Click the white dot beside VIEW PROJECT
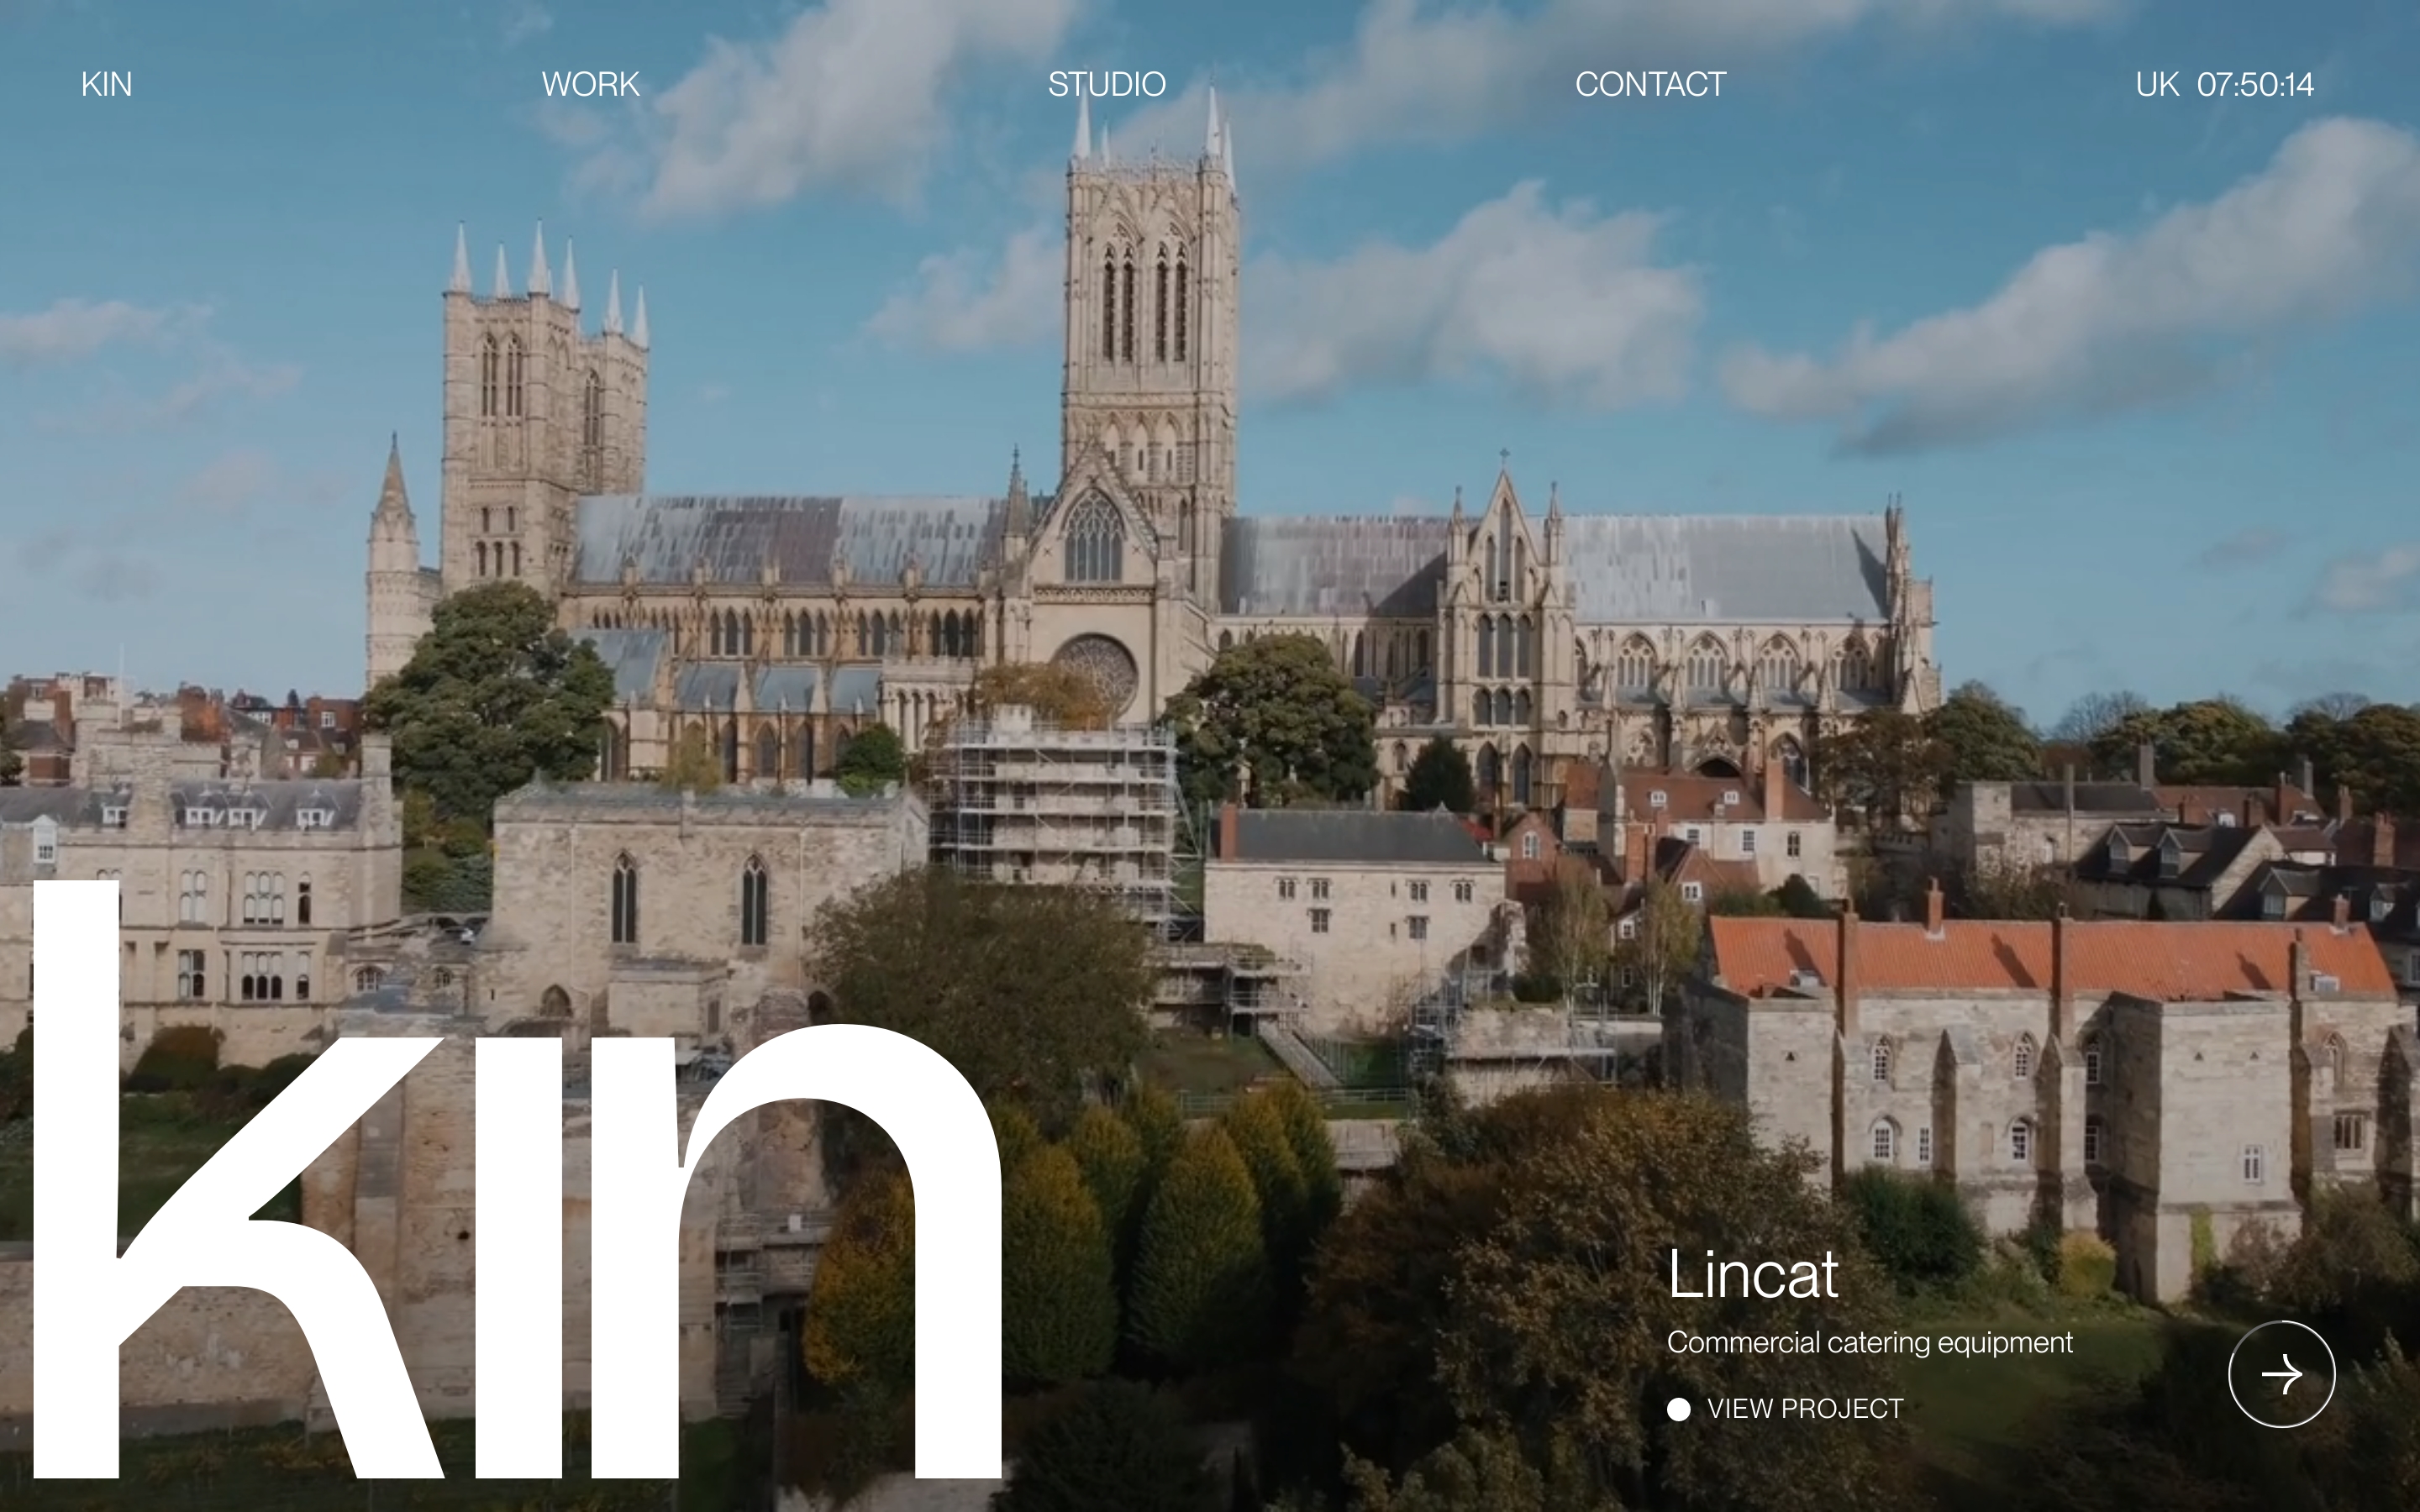Image resolution: width=2420 pixels, height=1512 pixels. pos(1679,1409)
